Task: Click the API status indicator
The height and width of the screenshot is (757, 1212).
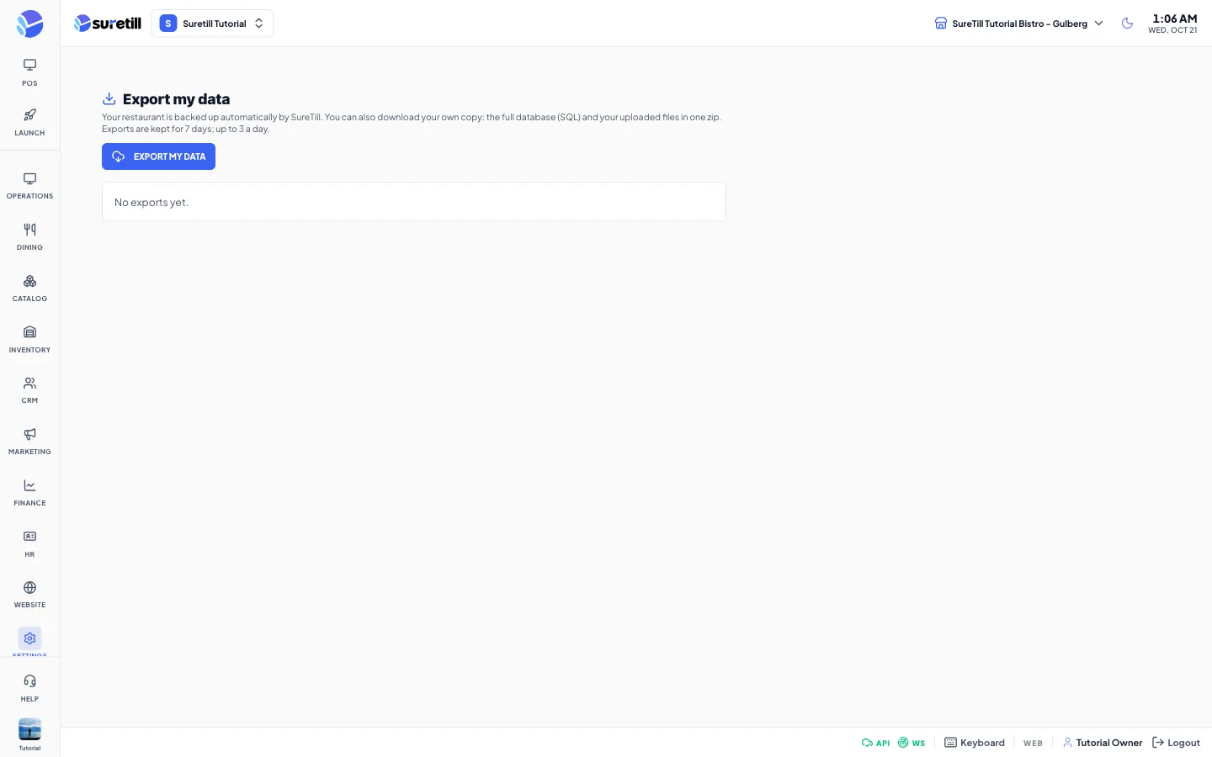Action: [875, 743]
